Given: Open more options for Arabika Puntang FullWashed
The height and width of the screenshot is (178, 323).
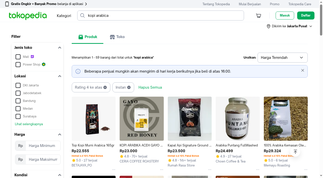Looking at the screenshot, I should pos(258,169).
